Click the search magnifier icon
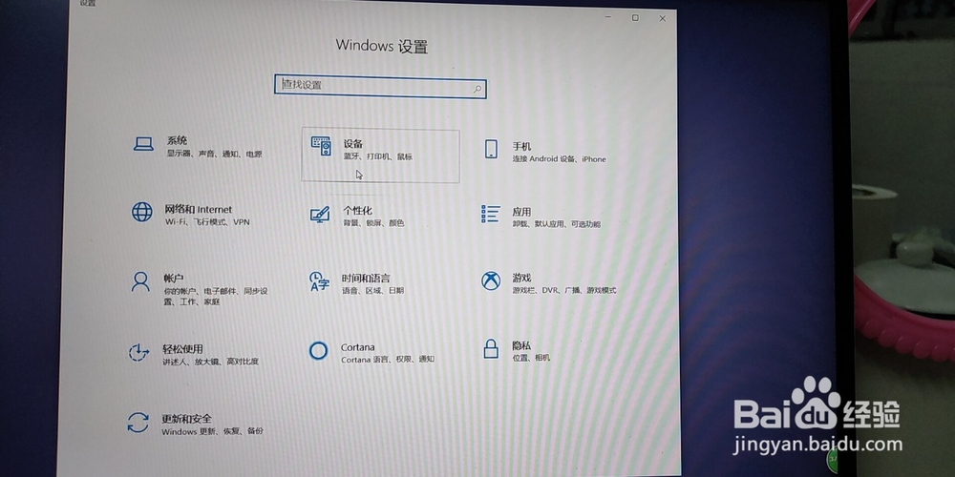Image resolution: width=955 pixels, height=477 pixels. coord(477,89)
